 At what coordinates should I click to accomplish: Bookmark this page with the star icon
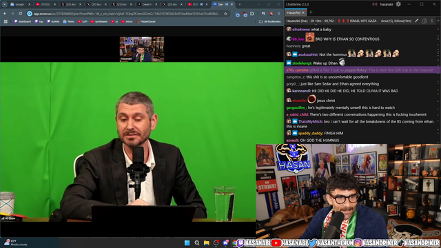225,14
